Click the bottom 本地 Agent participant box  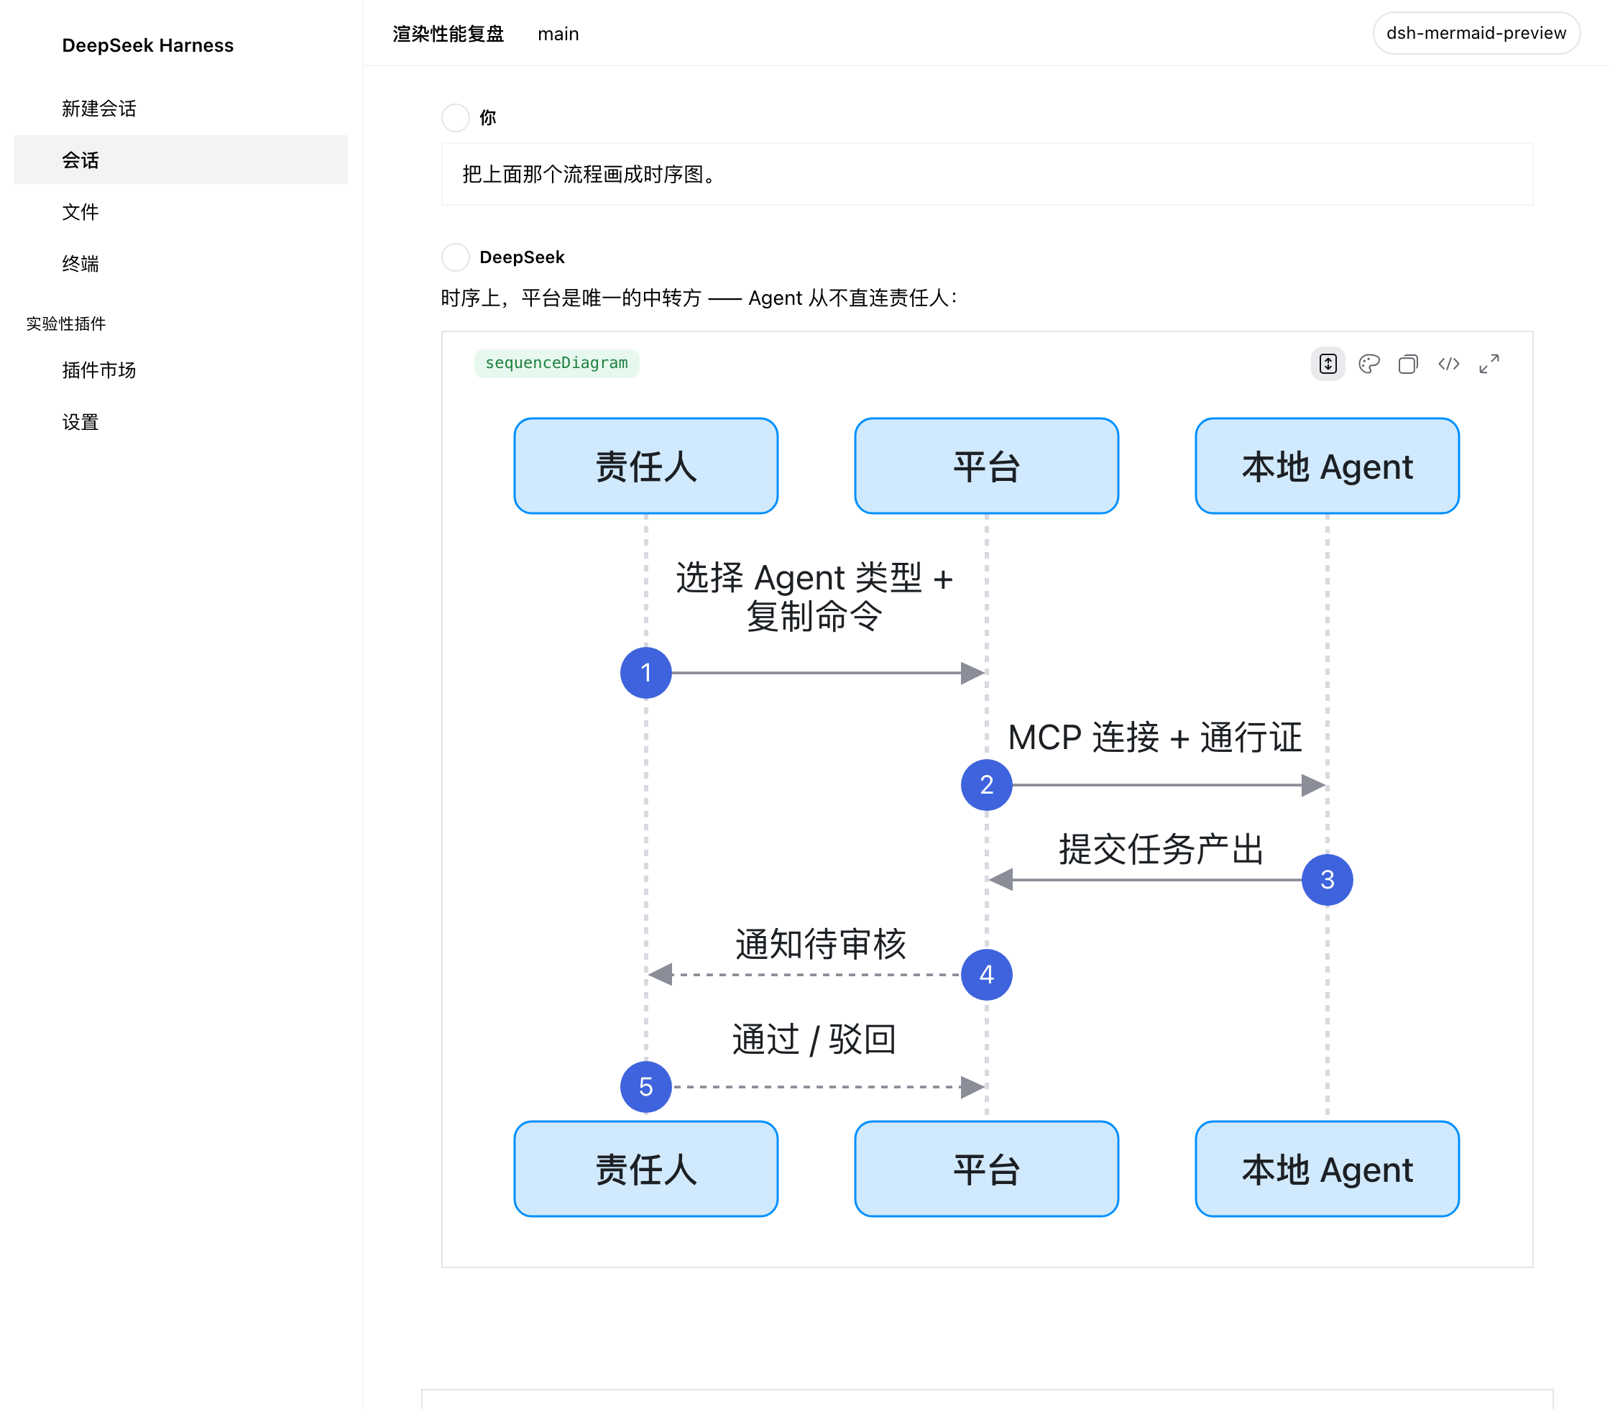point(1327,1169)
